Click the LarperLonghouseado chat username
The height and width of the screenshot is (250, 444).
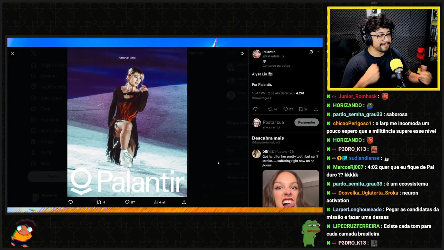[357, 209]
